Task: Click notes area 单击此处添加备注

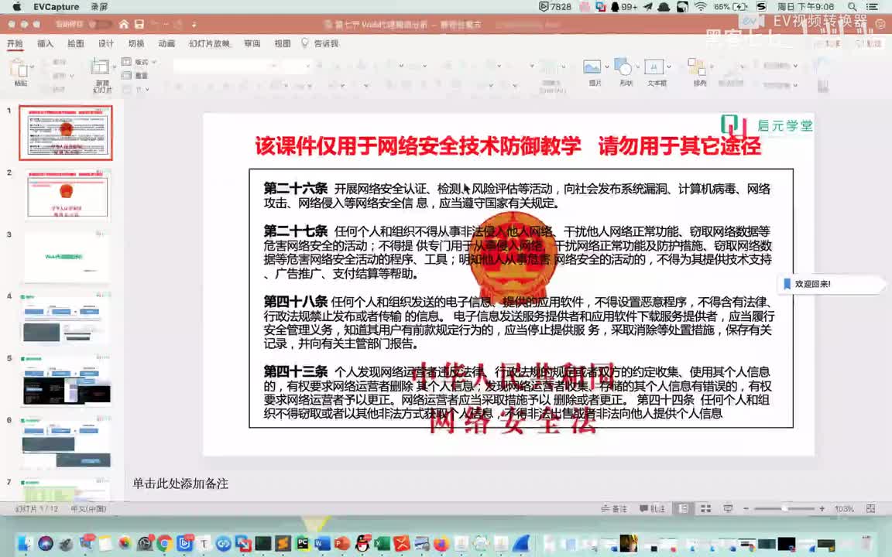Action: pyautogui.click(x=180, y=484)
